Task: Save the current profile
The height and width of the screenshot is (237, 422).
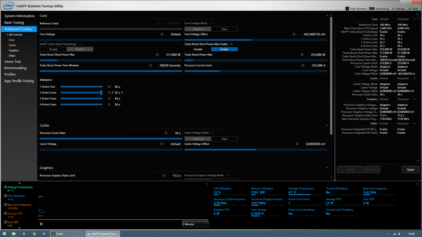Action: click(410, 170)
